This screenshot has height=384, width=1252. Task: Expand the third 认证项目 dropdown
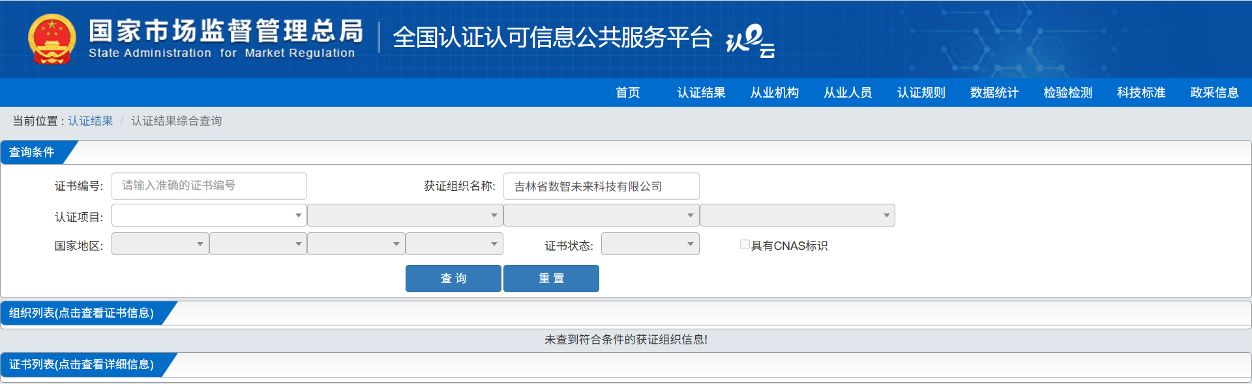pos(601,215)
